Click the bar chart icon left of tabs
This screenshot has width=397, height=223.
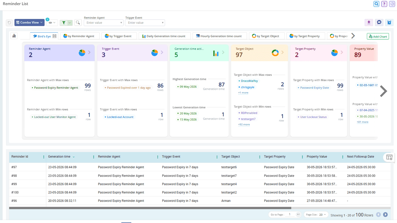tap(14, 36)
